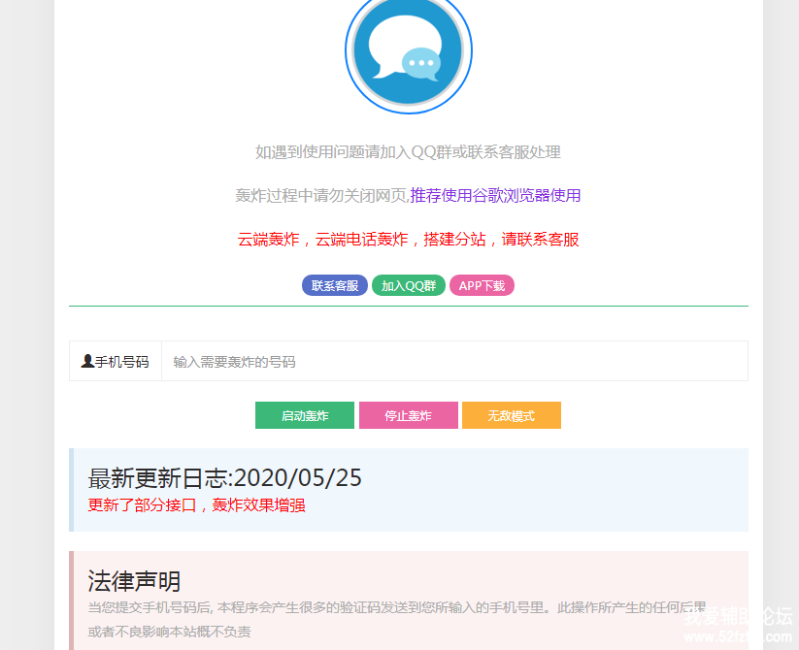Select the 法律声明 heading

[134, 581]
